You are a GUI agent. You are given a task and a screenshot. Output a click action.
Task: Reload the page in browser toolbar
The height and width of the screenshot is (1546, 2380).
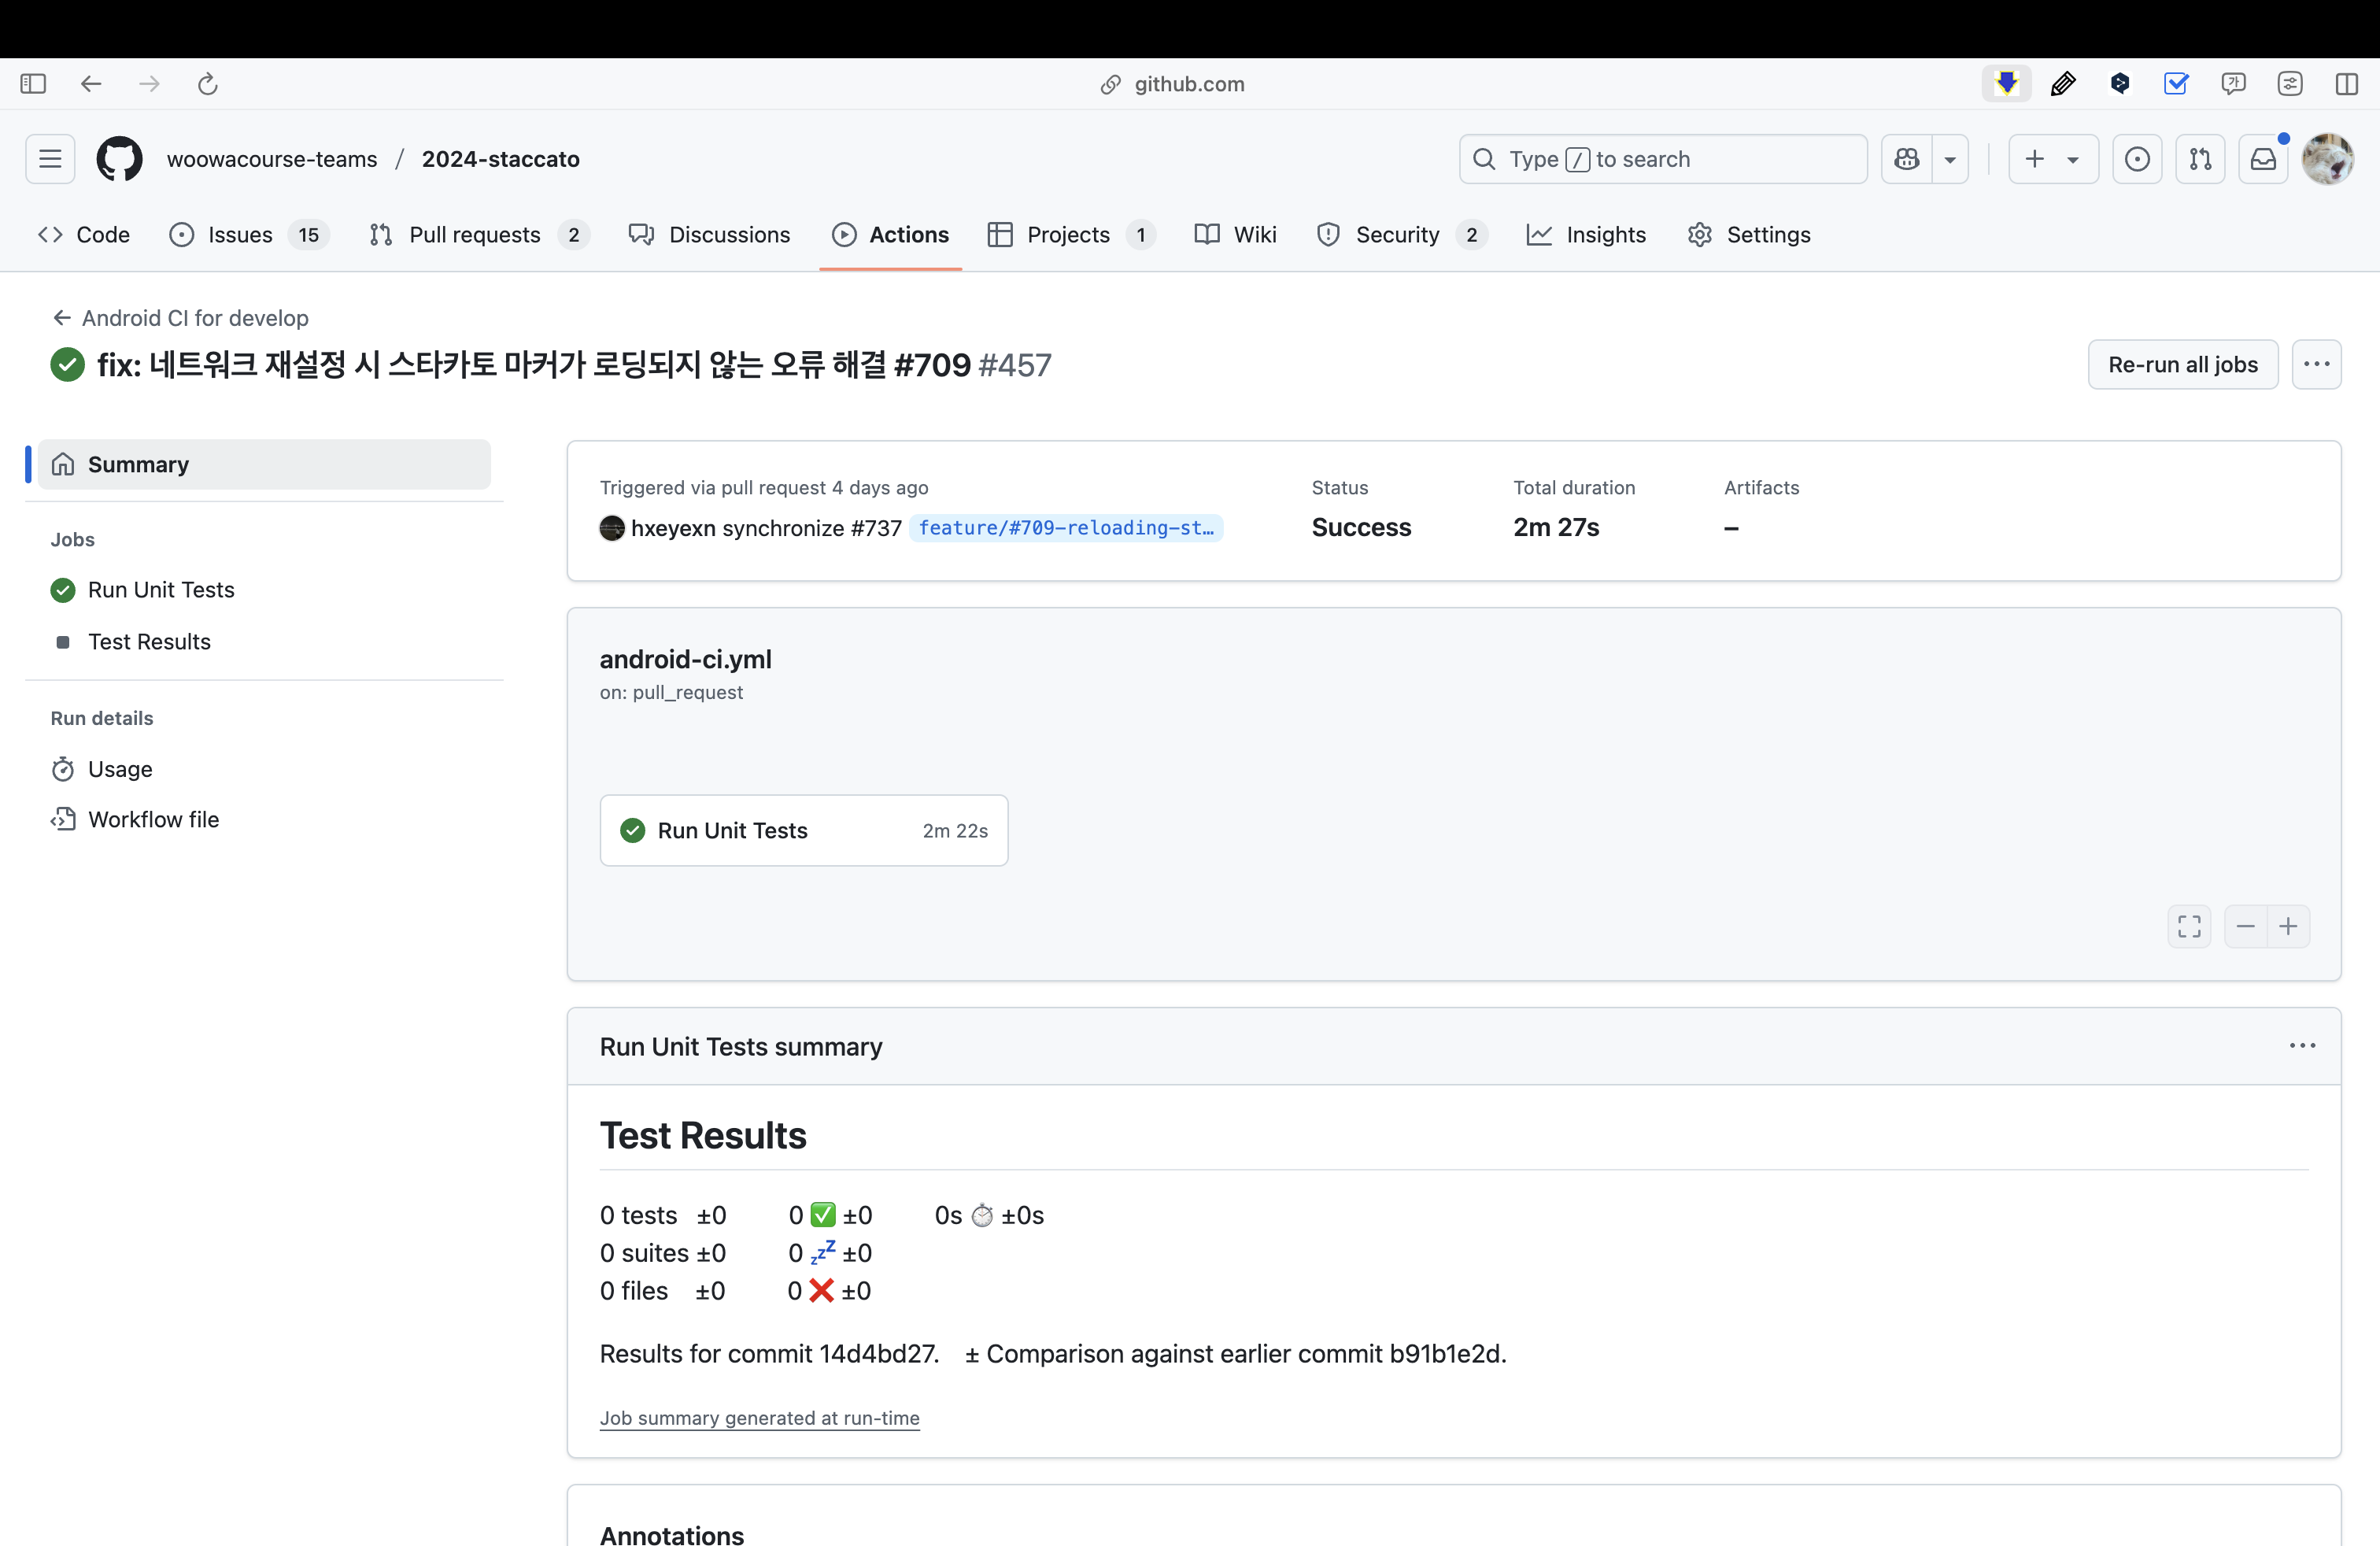point(208,84)
